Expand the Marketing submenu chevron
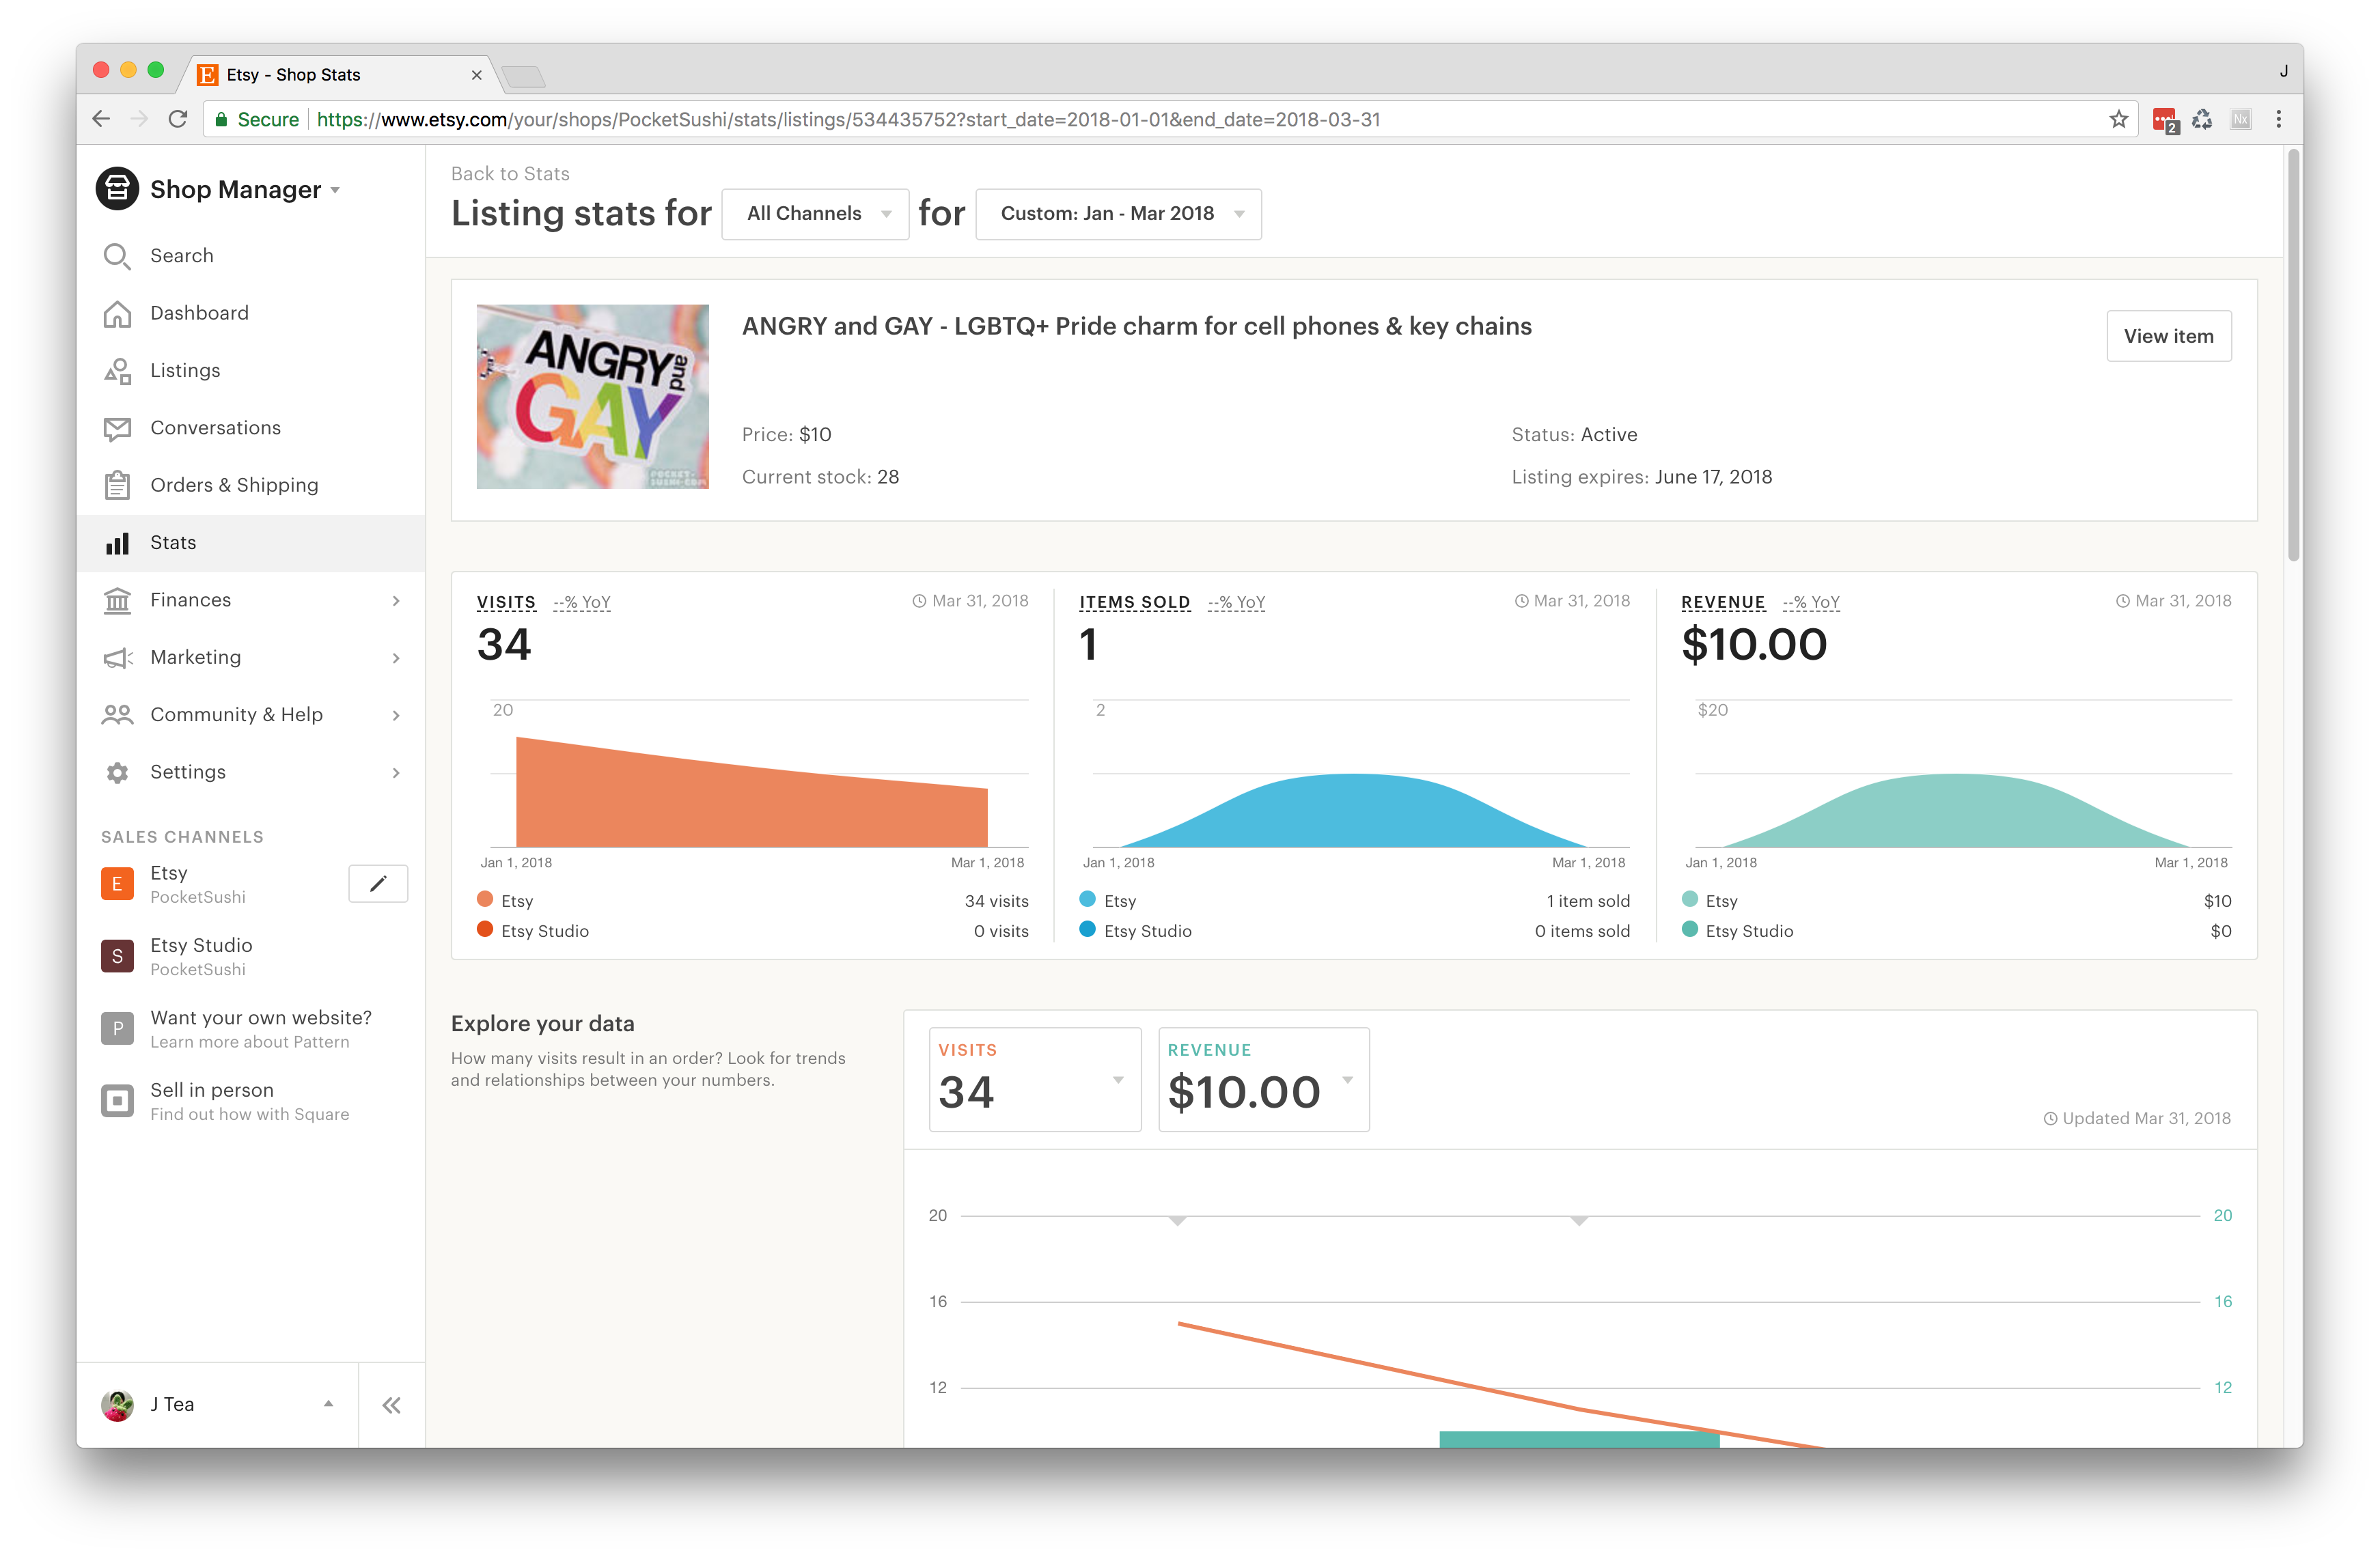2380x1557 pixels. coord(396,658)
